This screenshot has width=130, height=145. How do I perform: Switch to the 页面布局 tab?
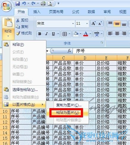coord(56,12)
